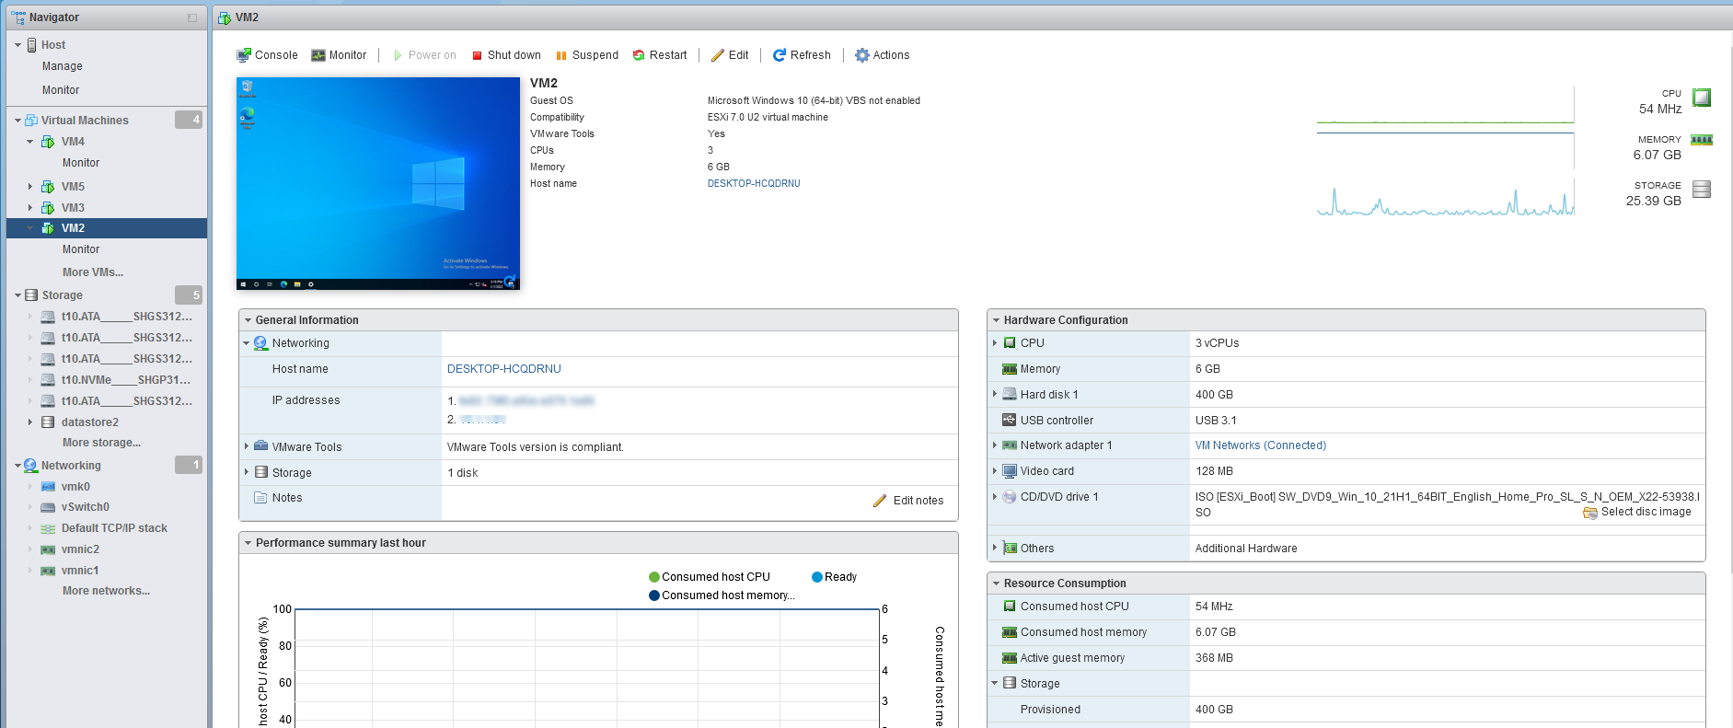Click the VM5 virtual machine icon
The image size is (1733, 728).
coord(48,187)
